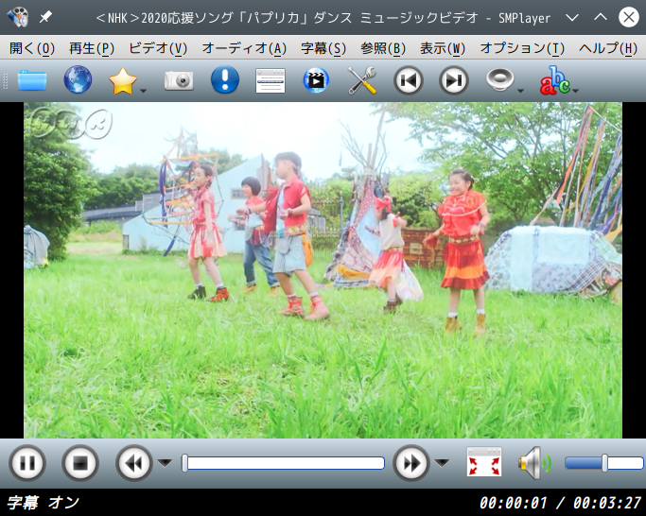Open the 参照(B) menu
The height and width of the screenshot is (516, 646).
point(383,48)
